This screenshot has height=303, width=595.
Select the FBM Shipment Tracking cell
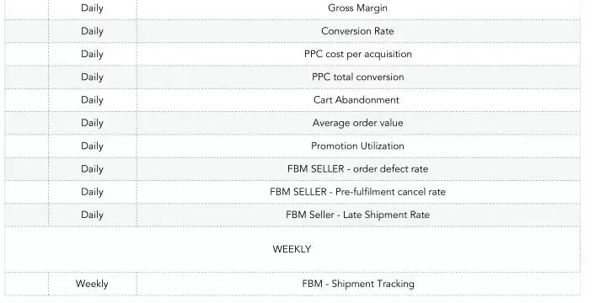(x=358, y=284)
